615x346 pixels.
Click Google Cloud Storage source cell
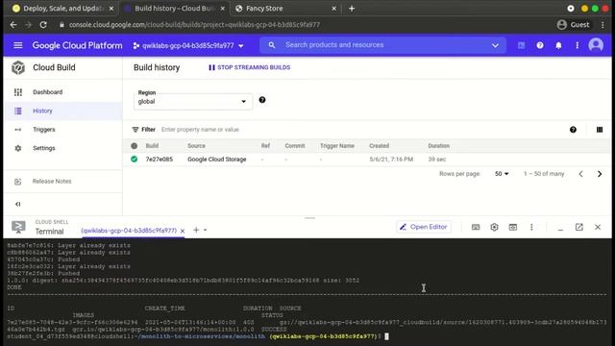click(x=217, y=160)
